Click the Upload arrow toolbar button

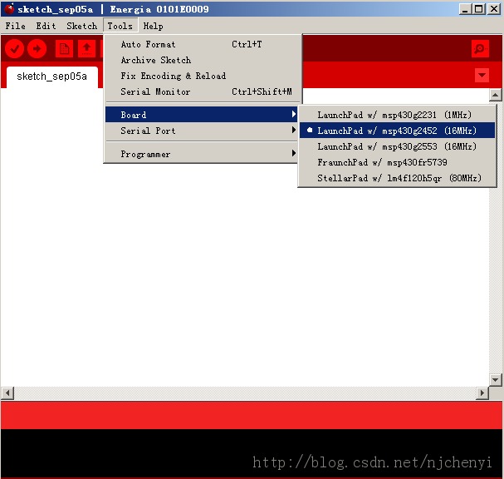point(37,48)
